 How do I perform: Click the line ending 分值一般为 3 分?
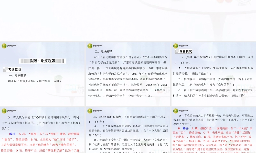[x=120, y=96]
